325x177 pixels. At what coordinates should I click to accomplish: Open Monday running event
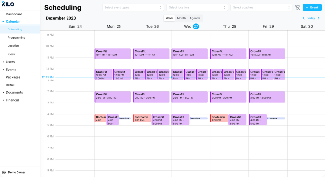125,118
